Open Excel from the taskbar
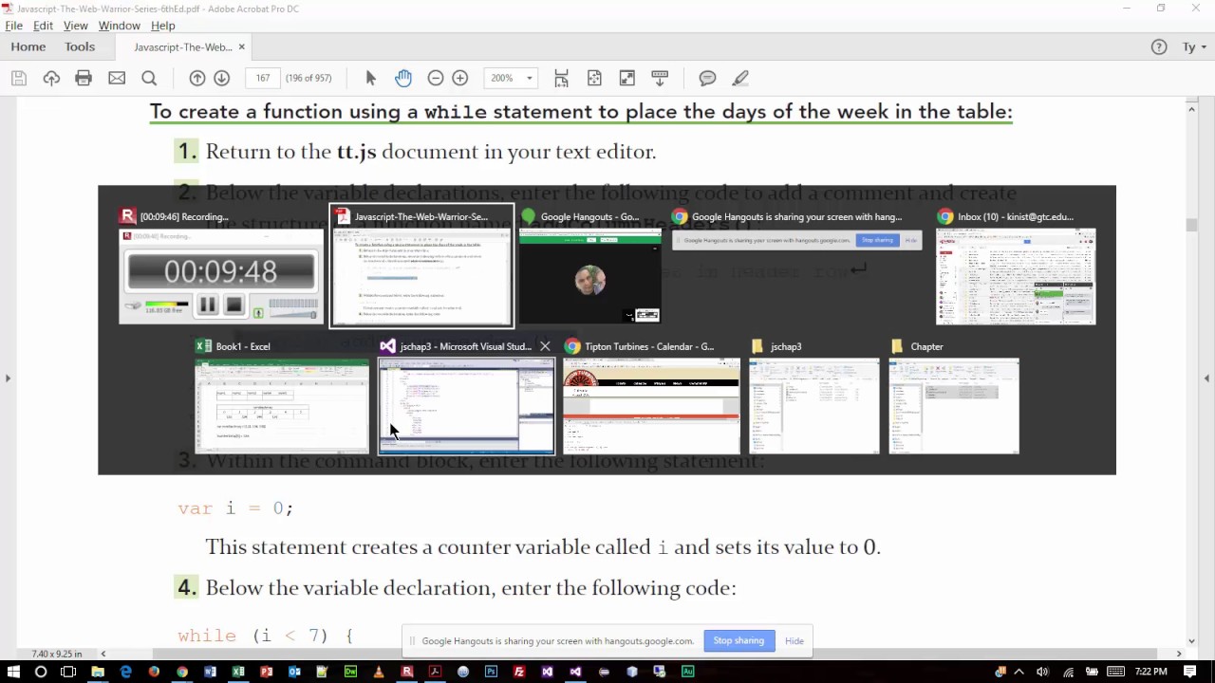 tap(238, 672)
